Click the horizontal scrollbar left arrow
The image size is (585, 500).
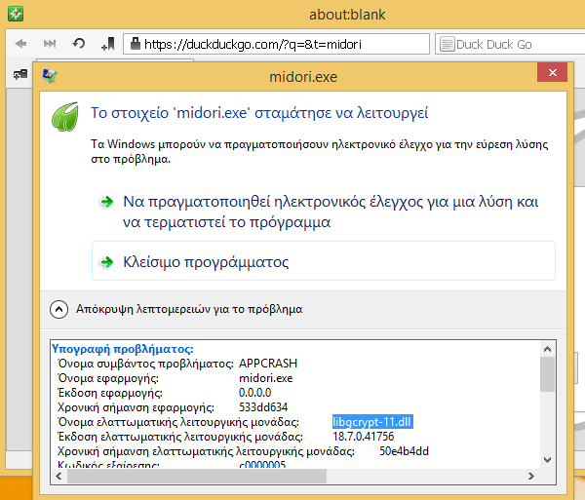click(58, 476)
